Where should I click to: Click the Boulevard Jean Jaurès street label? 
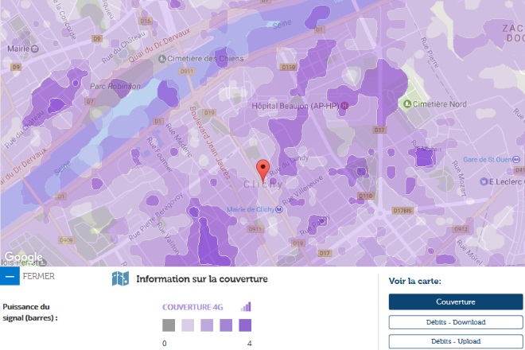(210, 142)
